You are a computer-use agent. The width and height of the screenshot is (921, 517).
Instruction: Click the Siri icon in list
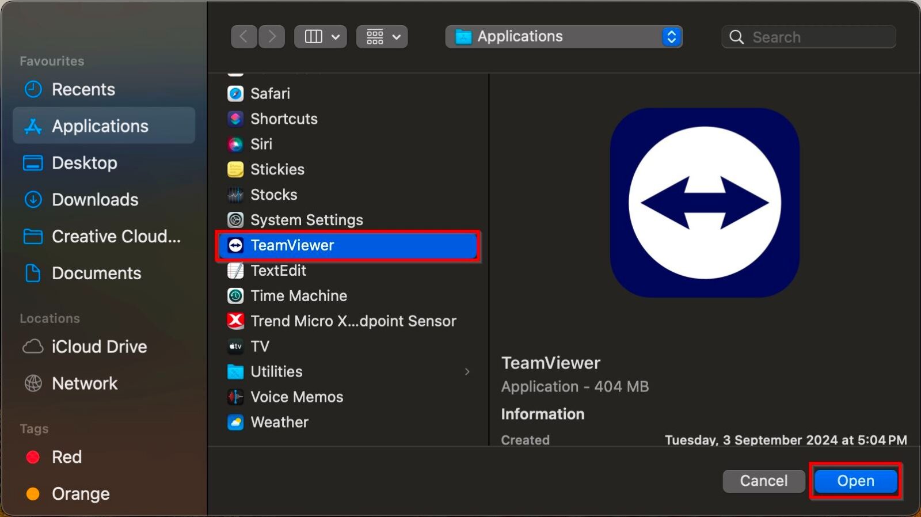pos(235,144)
